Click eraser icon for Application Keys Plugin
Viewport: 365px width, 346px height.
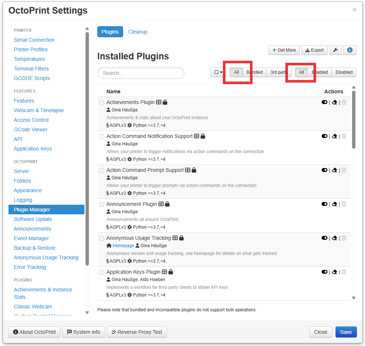334,272
